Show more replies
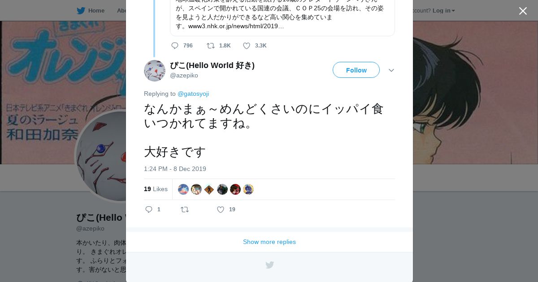The height and width of the screenshot is (282, 538). [x=269, y=242]
